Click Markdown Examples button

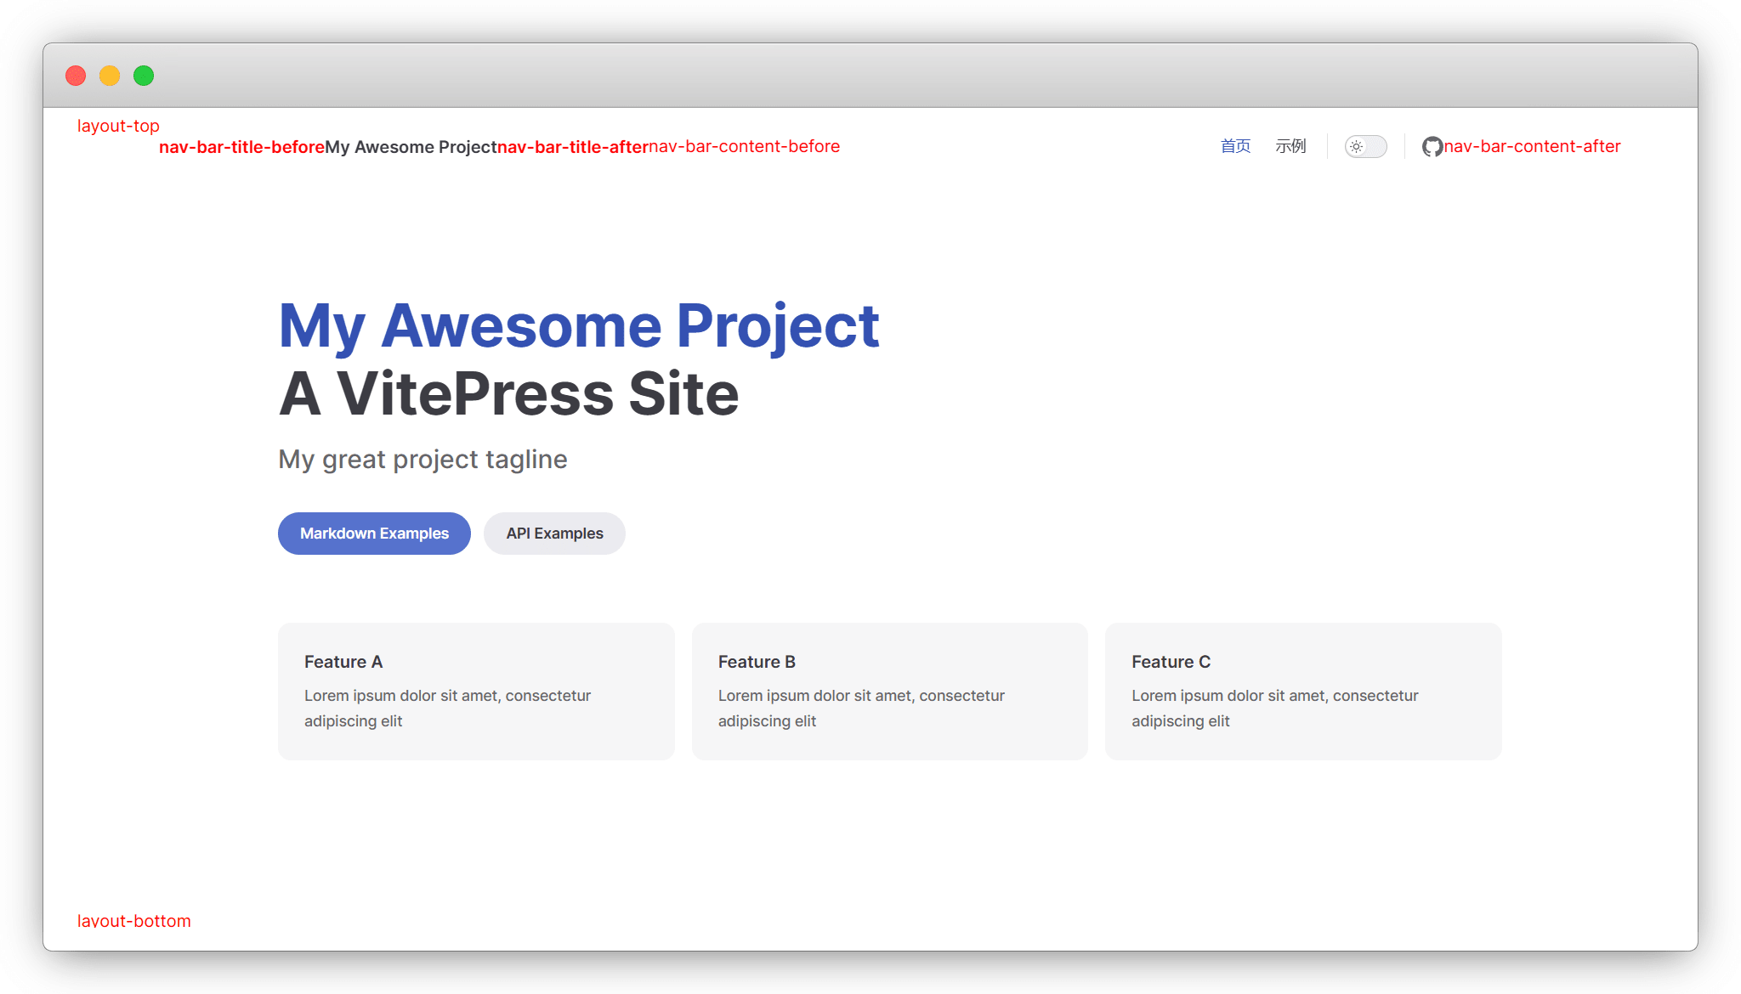[x=374, y=534]
